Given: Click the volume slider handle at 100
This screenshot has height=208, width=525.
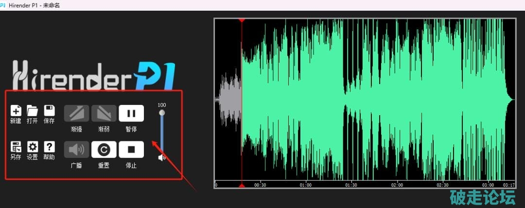Looking at the screenshot, I should (162, 113).
